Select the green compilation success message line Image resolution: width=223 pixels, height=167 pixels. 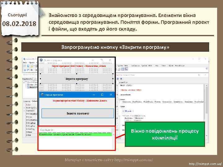point(75,134)
